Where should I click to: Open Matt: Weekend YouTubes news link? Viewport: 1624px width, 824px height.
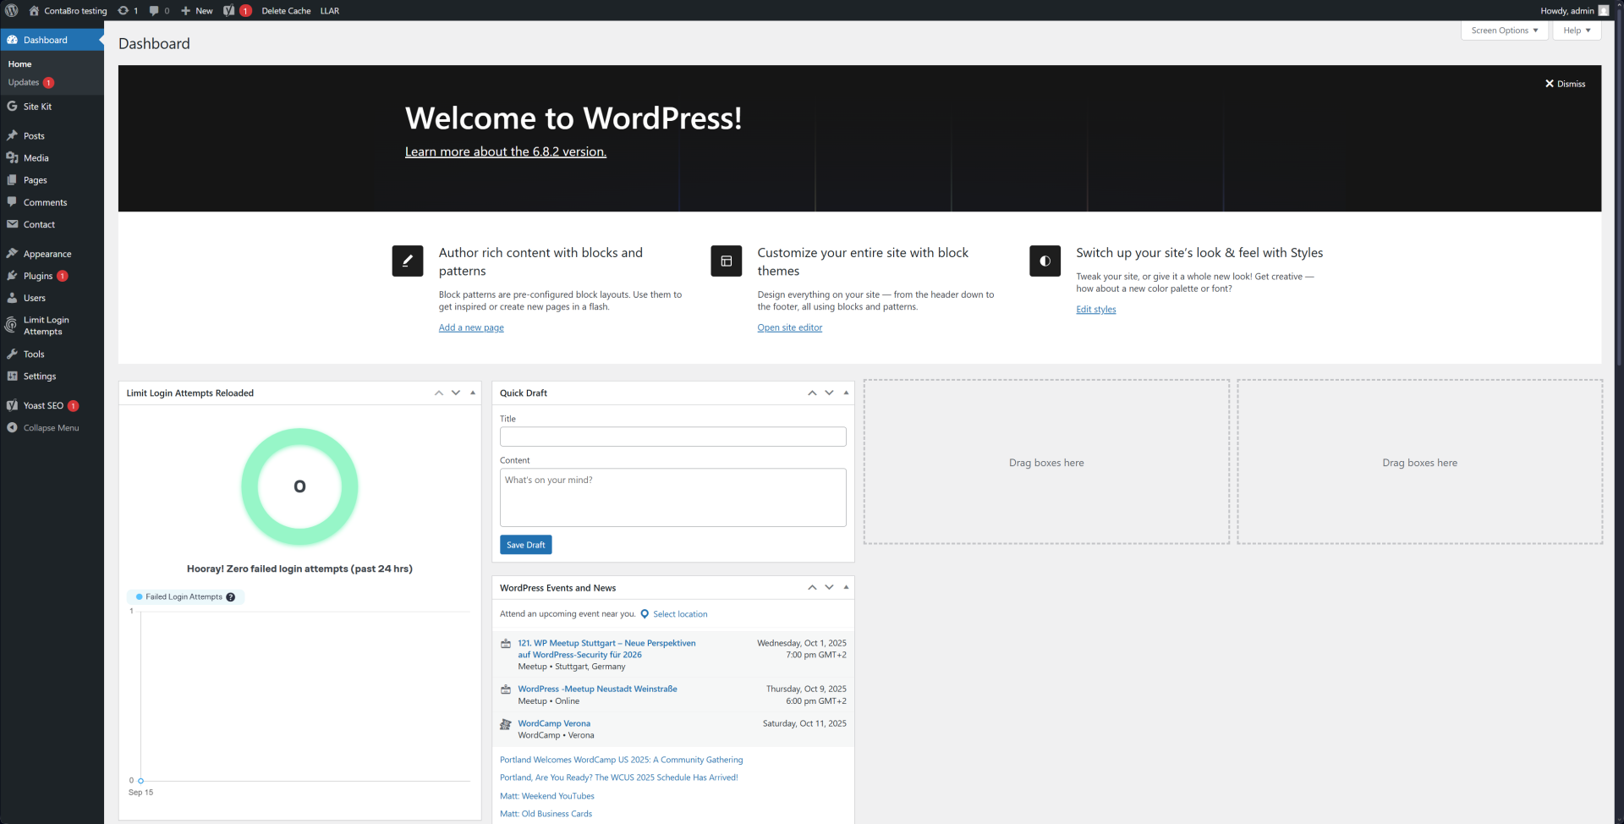click(x=547, y=796)
